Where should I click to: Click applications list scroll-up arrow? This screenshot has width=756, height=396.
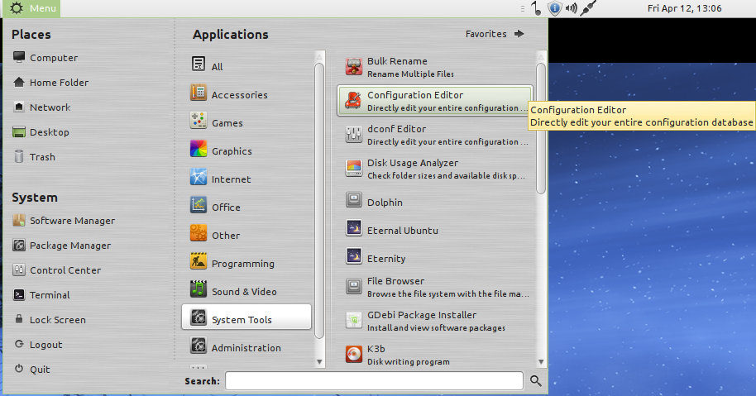(541, 57)
